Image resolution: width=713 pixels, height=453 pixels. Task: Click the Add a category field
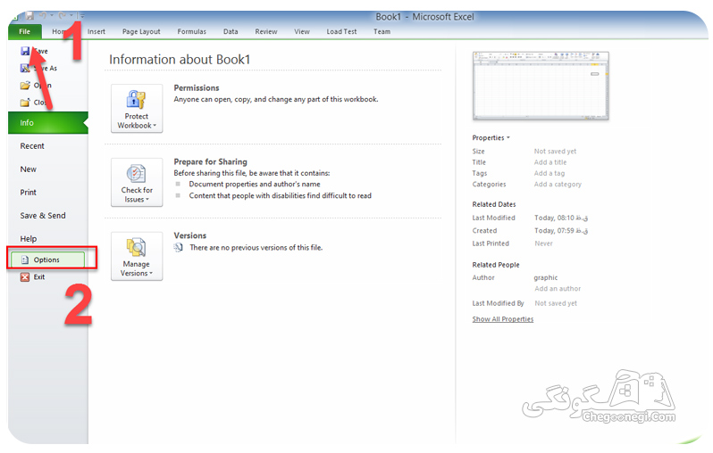[558, 184]
